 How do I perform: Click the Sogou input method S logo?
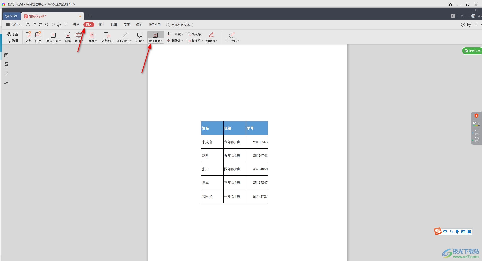pos(438,231)
